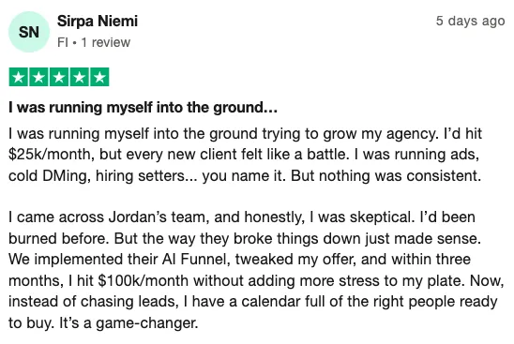Click the SN reviewer avatar circle

pos(29,32)
